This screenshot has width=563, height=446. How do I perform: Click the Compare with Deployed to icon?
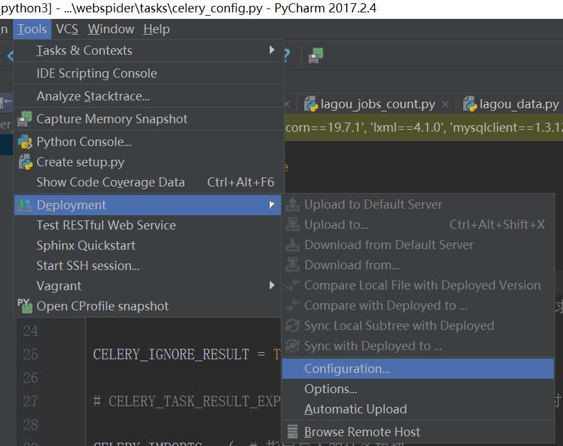click(x=293, y=305)
